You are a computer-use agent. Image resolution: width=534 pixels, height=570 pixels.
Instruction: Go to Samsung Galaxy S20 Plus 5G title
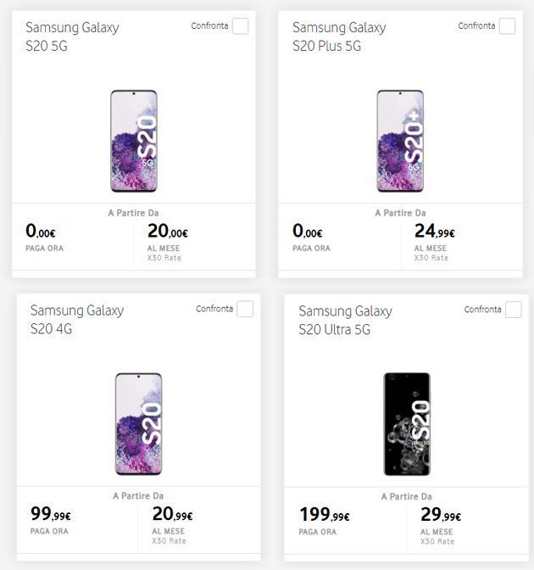click(x=339, y=36)
